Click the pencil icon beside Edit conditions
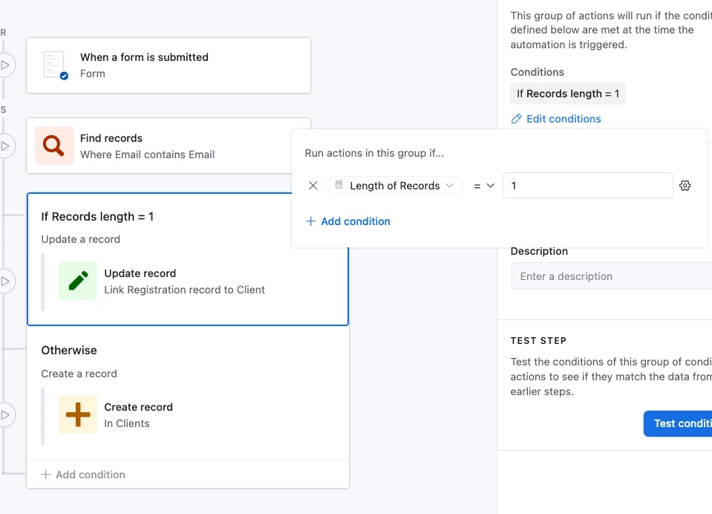The height and width of the screenshot is (514, 712). point(517,119)
